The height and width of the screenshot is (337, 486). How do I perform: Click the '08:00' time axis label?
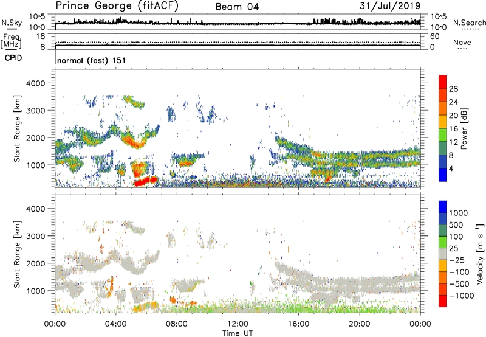[x=177, y=324]
